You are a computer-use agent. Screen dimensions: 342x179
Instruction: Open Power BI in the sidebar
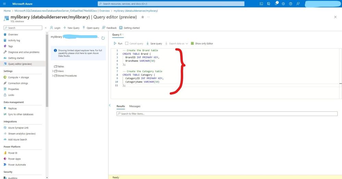tap(13, 153)
